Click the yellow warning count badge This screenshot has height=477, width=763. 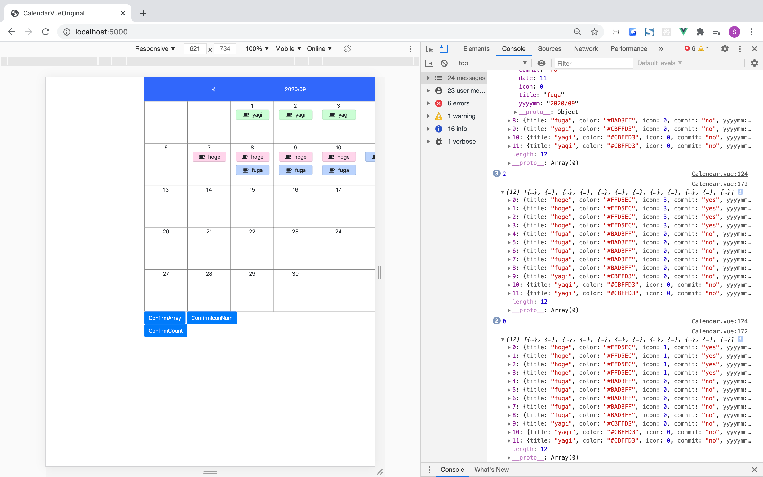tap(704, 48)
